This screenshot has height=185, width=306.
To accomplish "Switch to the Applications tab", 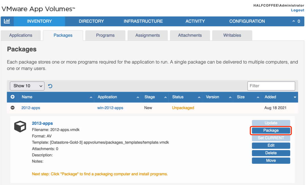I will pos(21,35).
